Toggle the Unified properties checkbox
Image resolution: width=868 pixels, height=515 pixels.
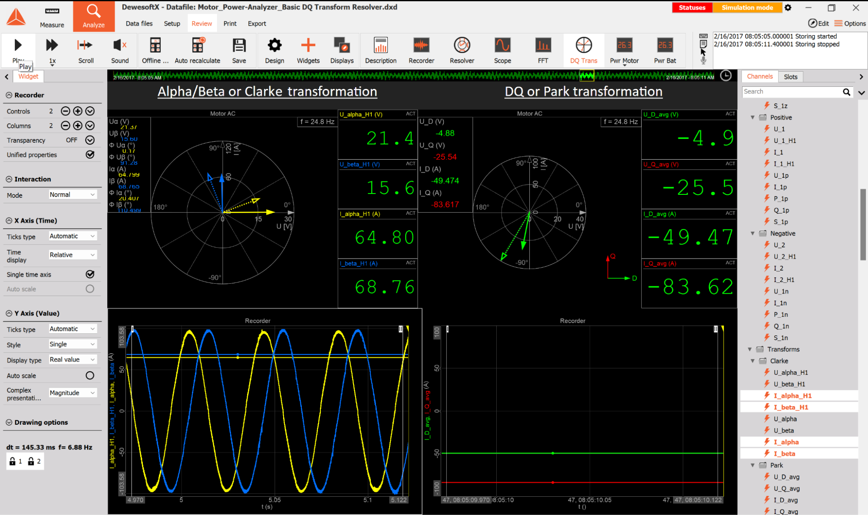(90, 154)
